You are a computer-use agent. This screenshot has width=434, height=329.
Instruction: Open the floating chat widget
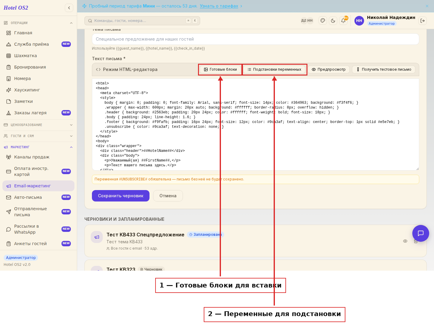[x=421, y=233]
